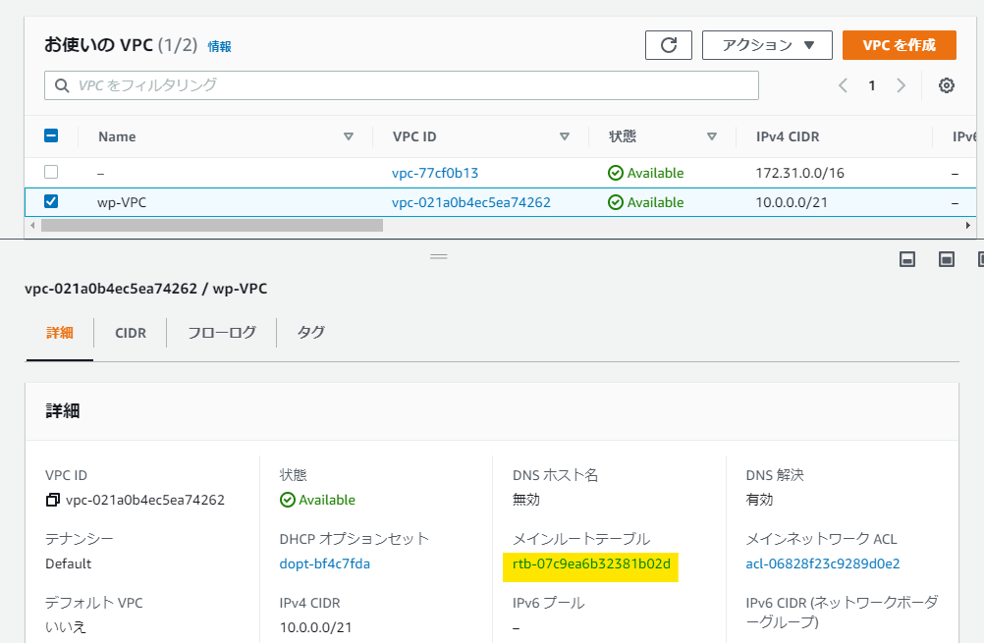Open DHCP option set dopt-bf4c7fda

coord(324,563)
